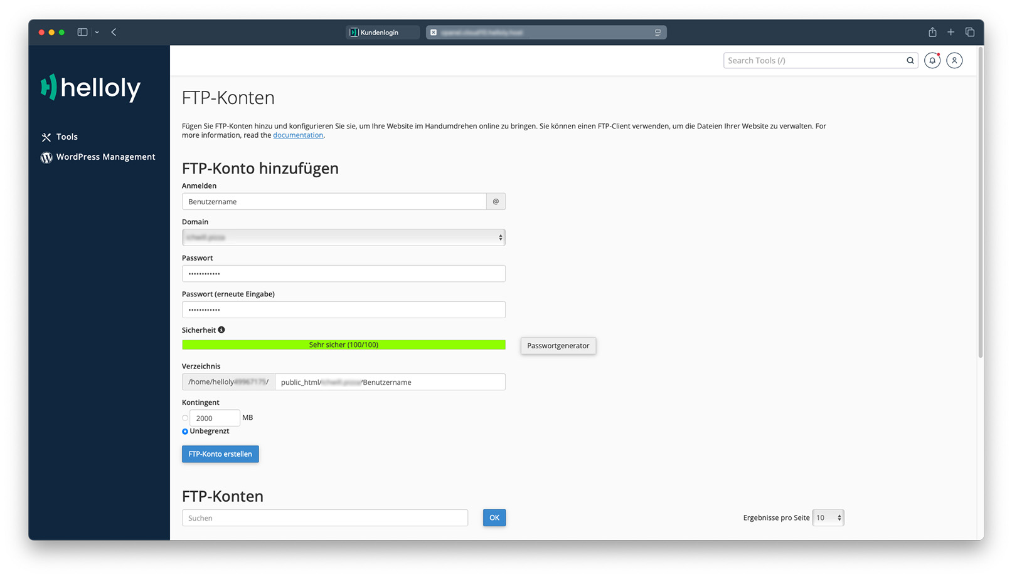Open Tools in the left sidebar

[67, 137]
